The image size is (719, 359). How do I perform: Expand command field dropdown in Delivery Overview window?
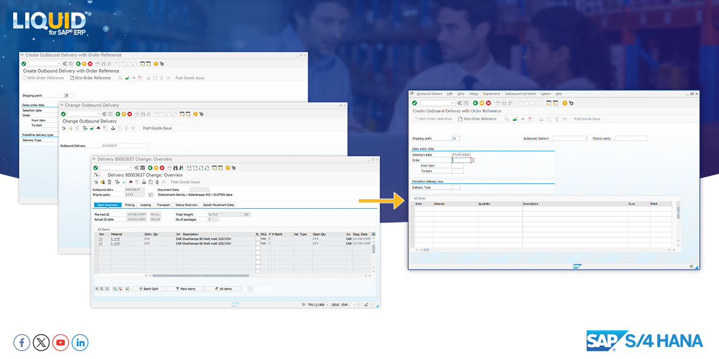(131, 168)
